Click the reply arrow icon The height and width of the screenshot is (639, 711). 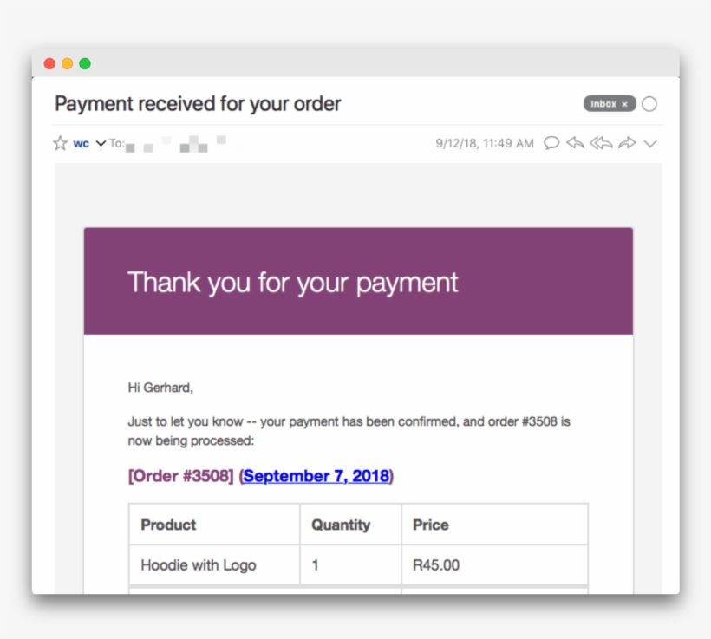(576, 143)
